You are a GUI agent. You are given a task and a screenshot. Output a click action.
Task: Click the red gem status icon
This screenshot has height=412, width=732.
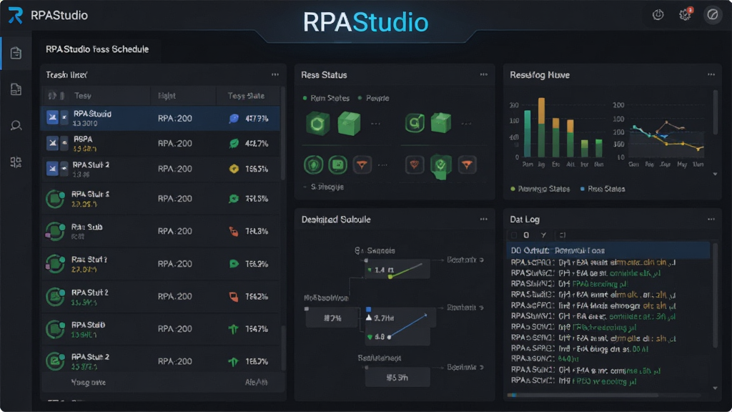pos(414,165)
